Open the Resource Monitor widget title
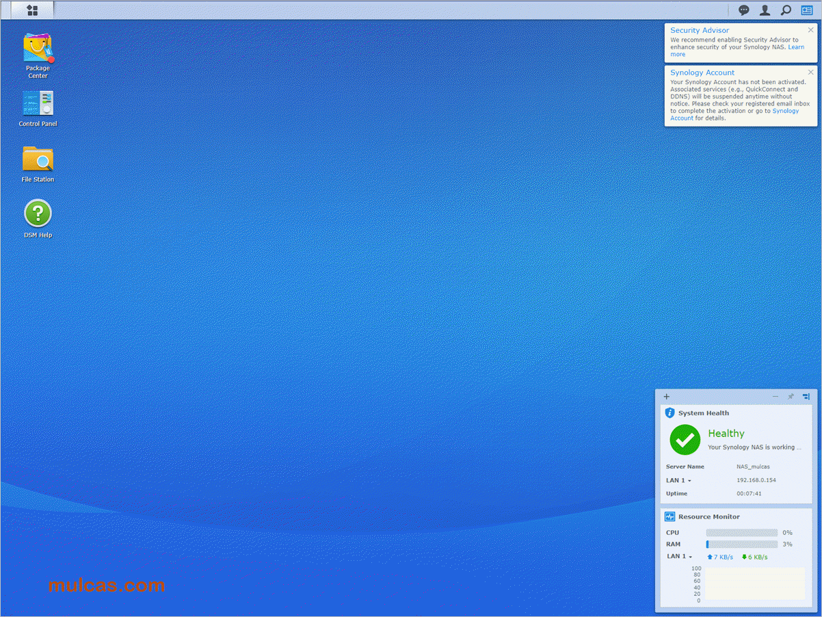 [x=708, y=517]
